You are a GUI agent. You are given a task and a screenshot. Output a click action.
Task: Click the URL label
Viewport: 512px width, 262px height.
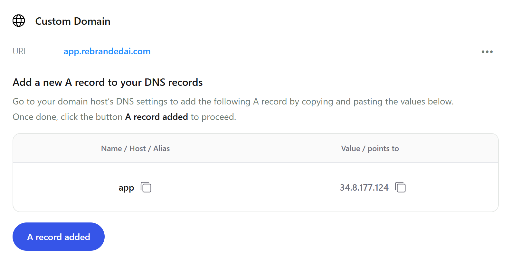tap(20, 51)
